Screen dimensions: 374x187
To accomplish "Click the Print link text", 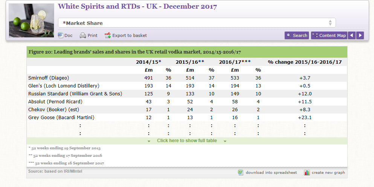I will [92, 35].
